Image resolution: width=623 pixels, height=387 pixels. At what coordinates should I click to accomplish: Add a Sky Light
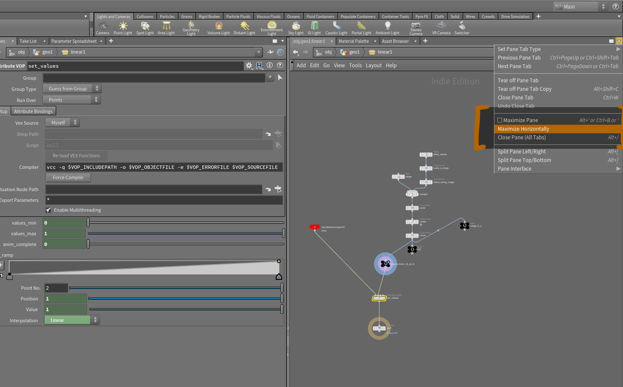[296, 28]
